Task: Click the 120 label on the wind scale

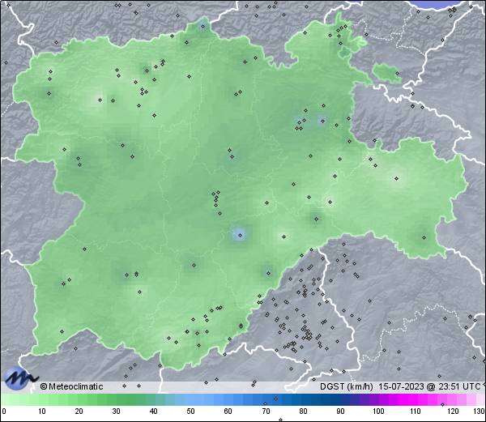Action: 453,411
